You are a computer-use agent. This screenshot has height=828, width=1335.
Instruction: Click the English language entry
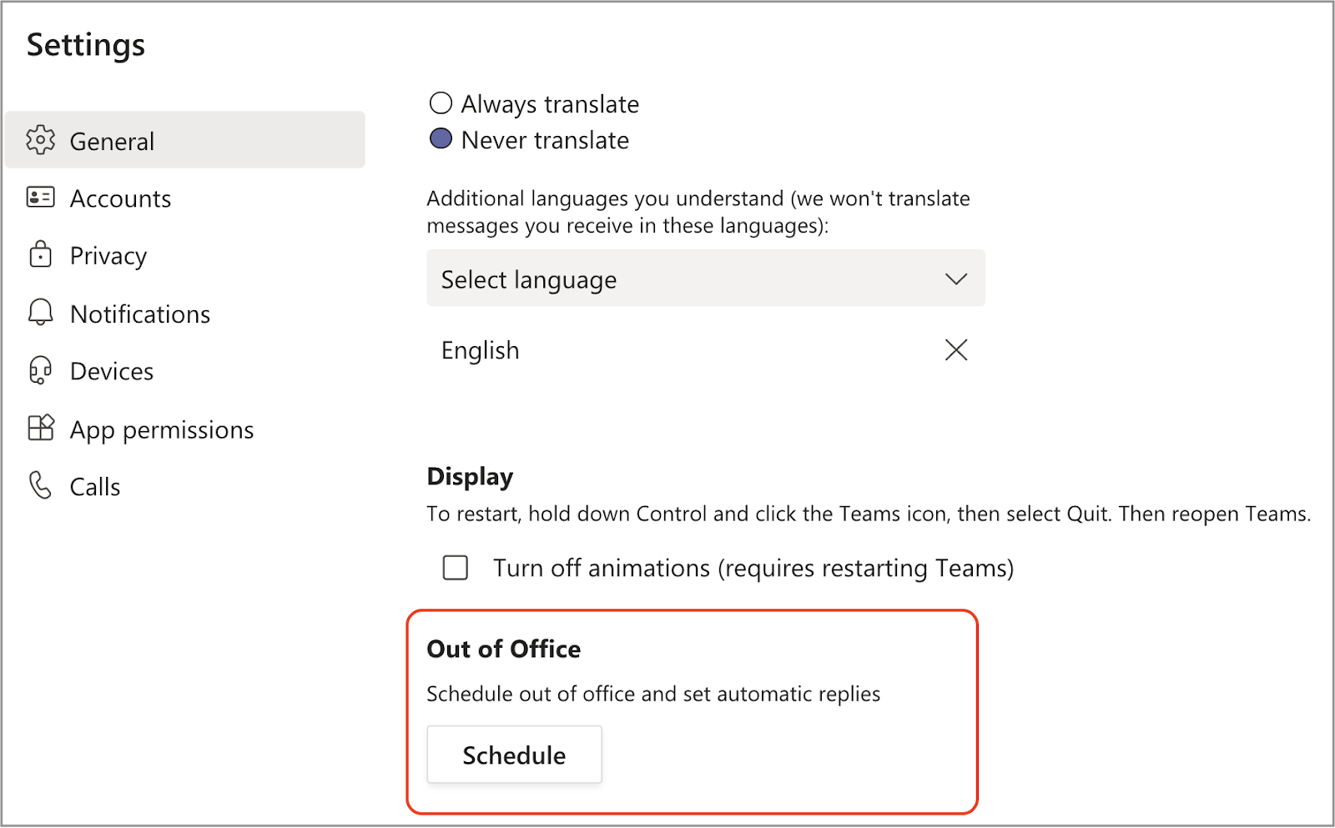click(481, 350)
